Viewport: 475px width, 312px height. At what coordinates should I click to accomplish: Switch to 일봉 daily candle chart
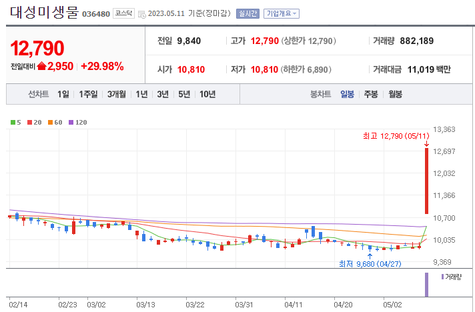point(347,95)
